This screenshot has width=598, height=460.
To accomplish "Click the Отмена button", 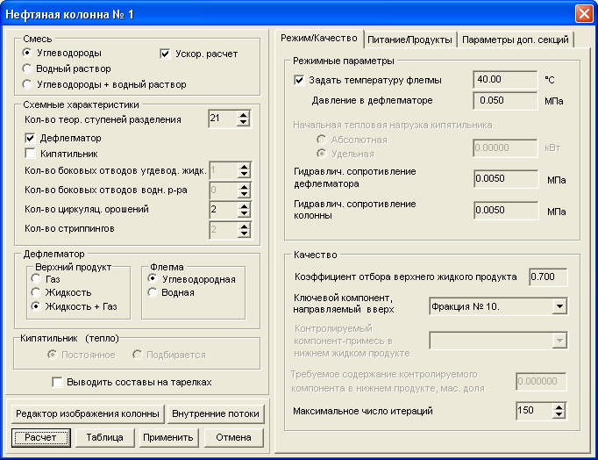I will 233,437.
